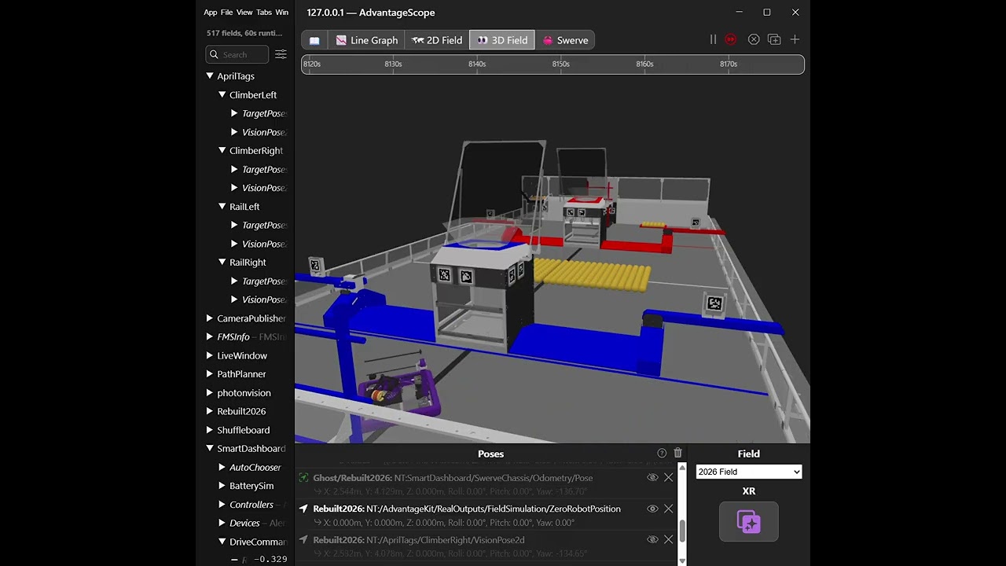Screen dimensions: 1006x566
Task: Click the red fast-forward lock-to-live icon
Action: point(731,39)
